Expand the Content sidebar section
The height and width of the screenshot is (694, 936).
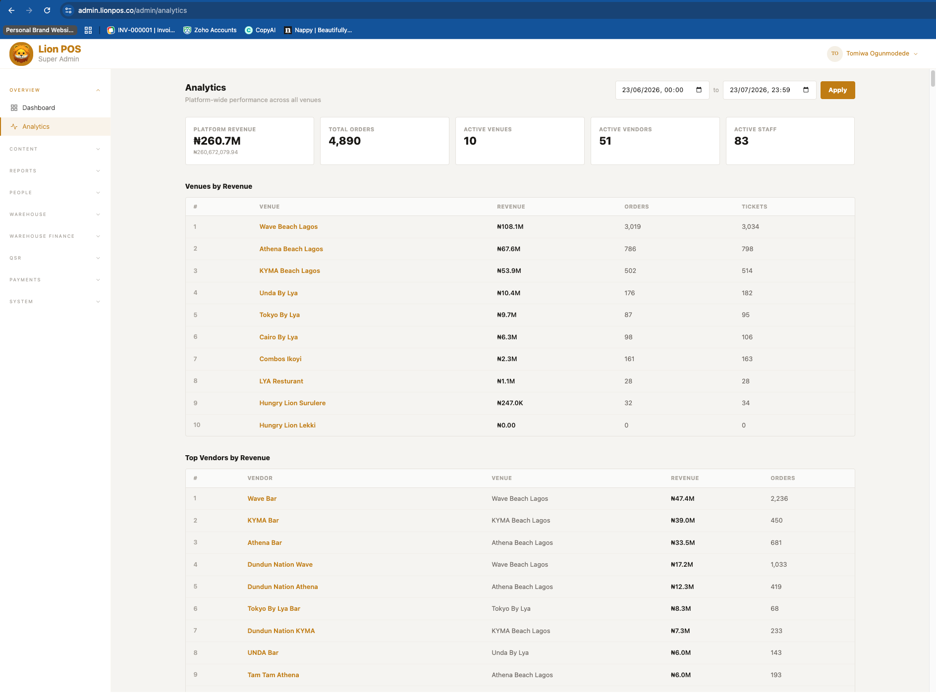point(55,149)
